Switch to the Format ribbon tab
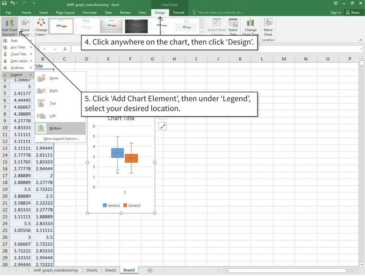This screenshot has height=276, width=365. (179, 13)
